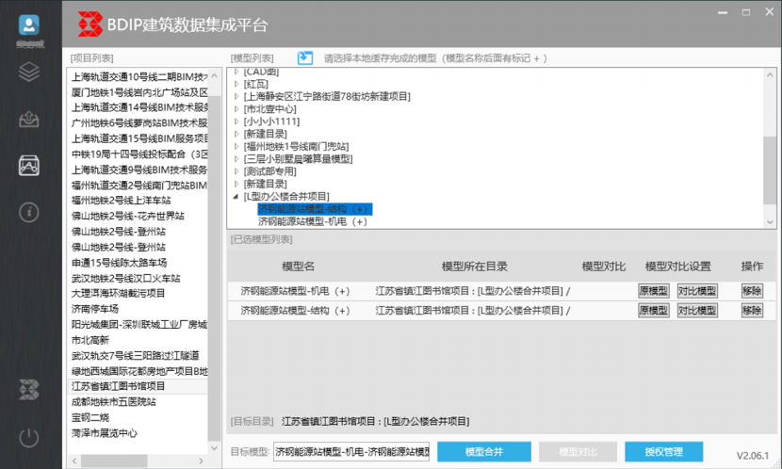Select 济钢能源站模型-结构 (+) in model tree
This screenshot has width=782, height=469.
(x=315, y=209)
